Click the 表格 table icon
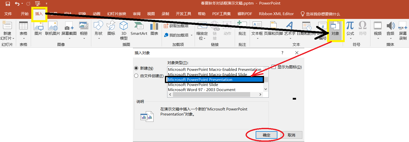409x142 pixels. click(x=23, y=26)
